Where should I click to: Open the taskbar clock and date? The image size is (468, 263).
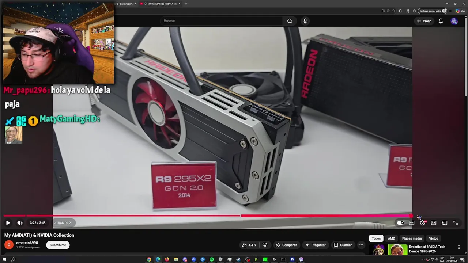coord(452,259)
